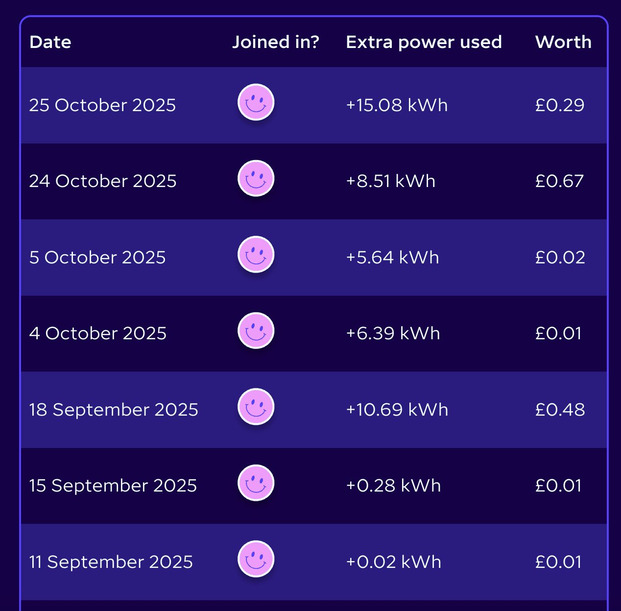Click the Date column header
Viewport: 621px width, 611px height.
pos(50,42)
